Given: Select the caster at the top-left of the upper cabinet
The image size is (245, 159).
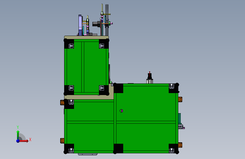Looking at the screenshot, I should click(71, 46).
